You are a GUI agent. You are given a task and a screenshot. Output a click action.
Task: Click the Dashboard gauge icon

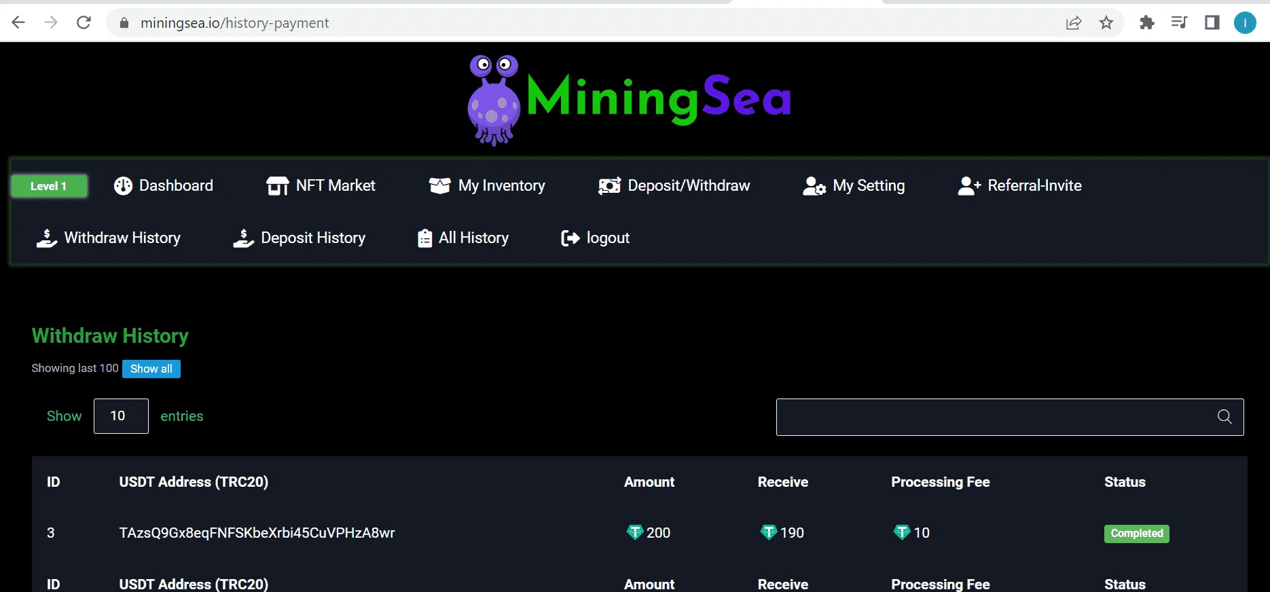pos(123,186)
